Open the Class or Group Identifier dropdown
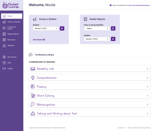 coord(97,28)
